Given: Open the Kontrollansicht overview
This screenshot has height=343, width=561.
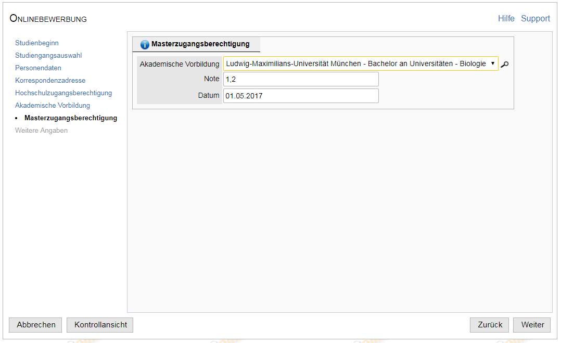Looking at the screenshot, I should pos(100,325).
